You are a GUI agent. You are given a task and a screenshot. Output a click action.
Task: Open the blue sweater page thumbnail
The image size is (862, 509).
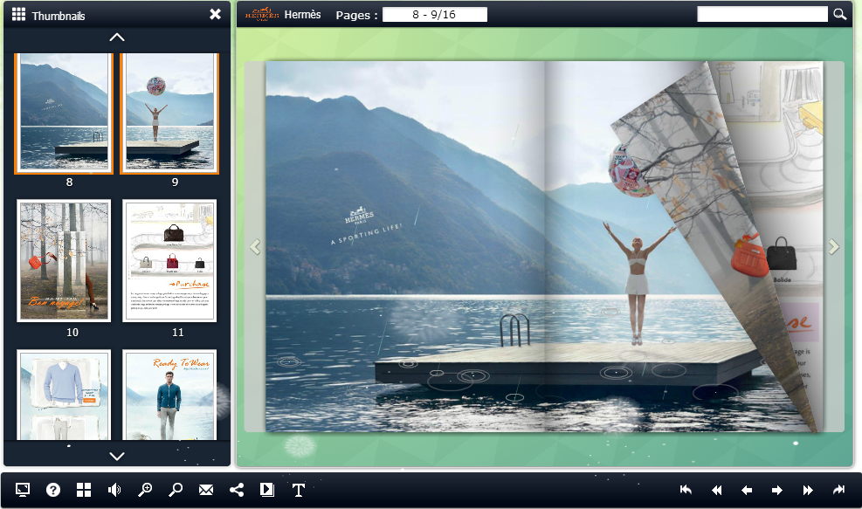point(64,395)
